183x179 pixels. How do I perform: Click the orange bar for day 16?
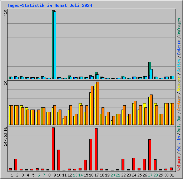click(x=92, y=105)
